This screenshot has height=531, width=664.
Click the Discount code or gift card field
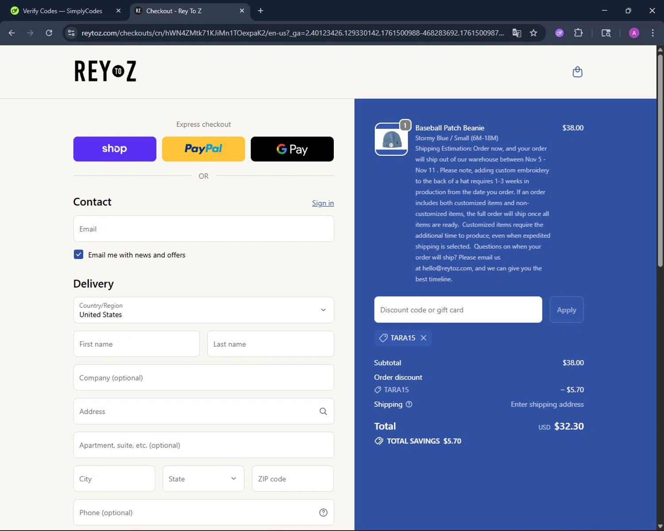[458, 310]
